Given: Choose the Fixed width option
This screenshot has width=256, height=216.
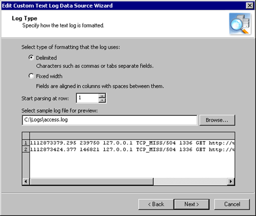Looking at the screenshot, I should (x=31, y=76).
